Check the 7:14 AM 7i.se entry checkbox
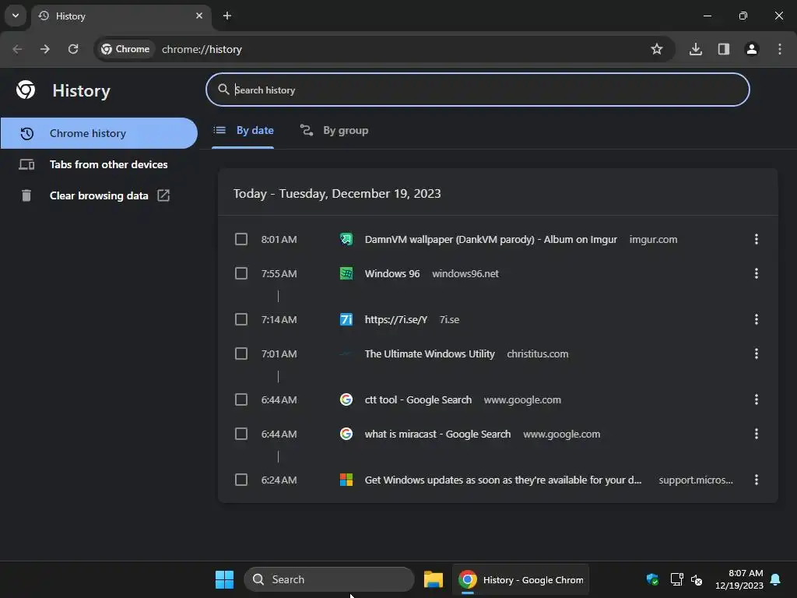Screen dimensions: 797x598 [x=241, y=319]
